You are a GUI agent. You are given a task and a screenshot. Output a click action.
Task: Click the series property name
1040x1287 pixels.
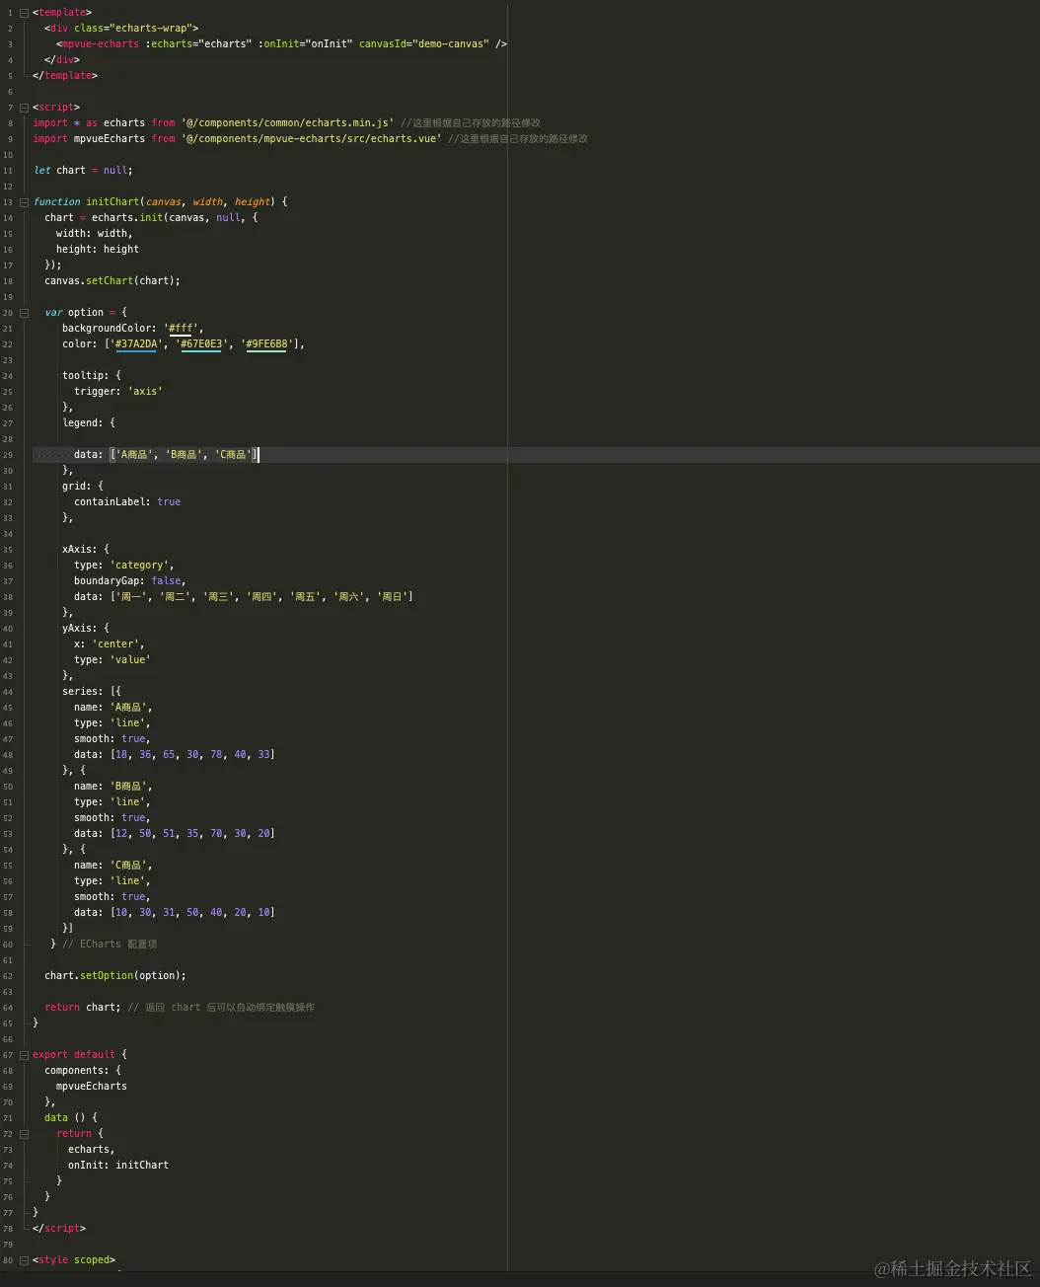coord(81,692)
